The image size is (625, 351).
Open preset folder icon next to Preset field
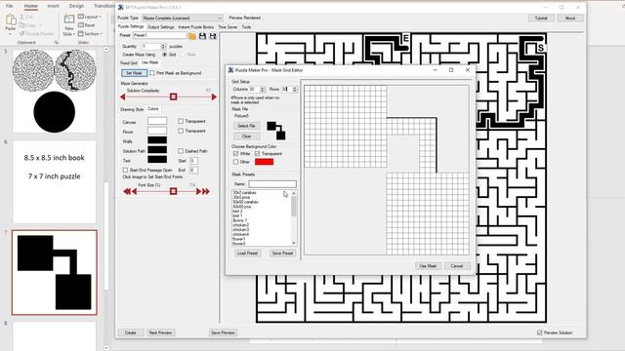192,36
